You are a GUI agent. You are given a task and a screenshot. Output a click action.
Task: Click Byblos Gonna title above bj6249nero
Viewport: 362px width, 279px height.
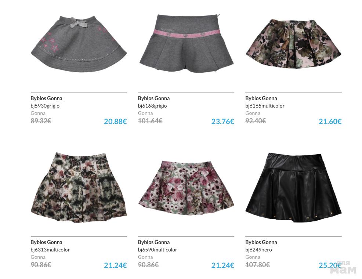261,242
